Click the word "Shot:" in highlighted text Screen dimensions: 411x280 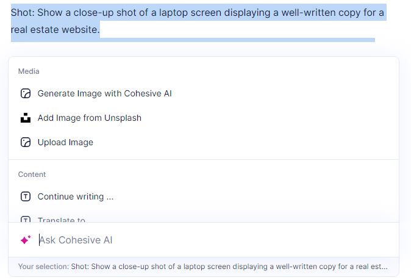tap(23, 12)
